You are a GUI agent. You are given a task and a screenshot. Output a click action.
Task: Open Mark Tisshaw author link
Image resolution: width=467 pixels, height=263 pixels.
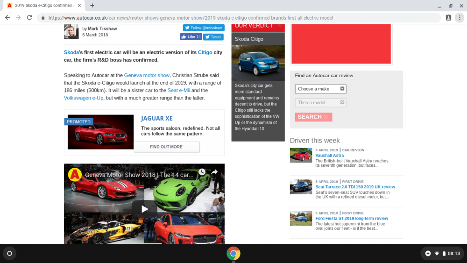(x=102, y=28)
